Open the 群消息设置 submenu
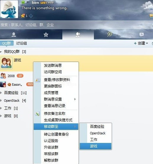Screen dimensions: 153x164 pyautogui.click(x=56, y=99)
